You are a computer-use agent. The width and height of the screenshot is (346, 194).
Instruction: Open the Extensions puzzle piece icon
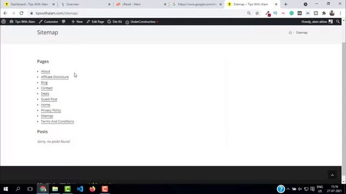[x=324, y=13]
